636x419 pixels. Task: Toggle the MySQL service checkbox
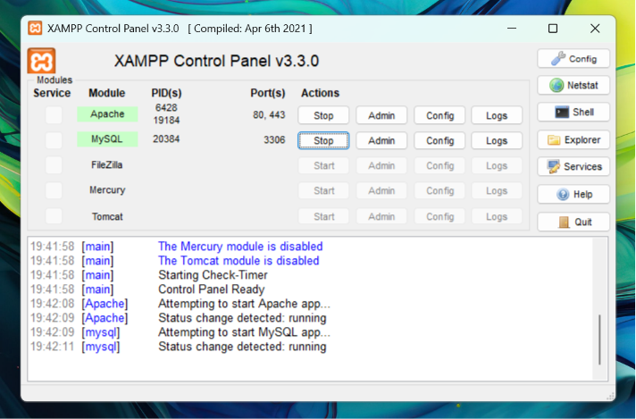[x=54, y=140]
